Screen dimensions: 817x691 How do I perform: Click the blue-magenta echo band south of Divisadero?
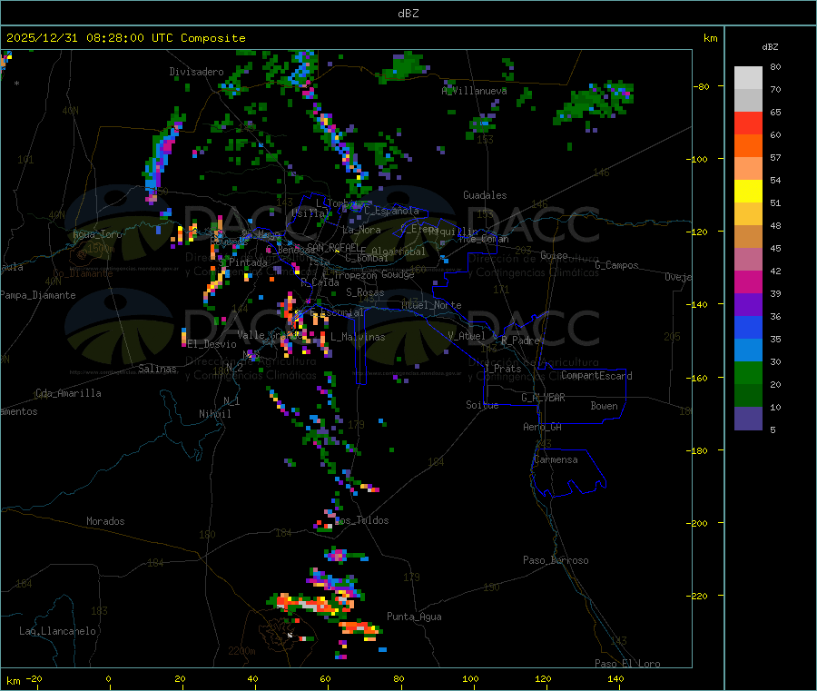coord(162,156)
